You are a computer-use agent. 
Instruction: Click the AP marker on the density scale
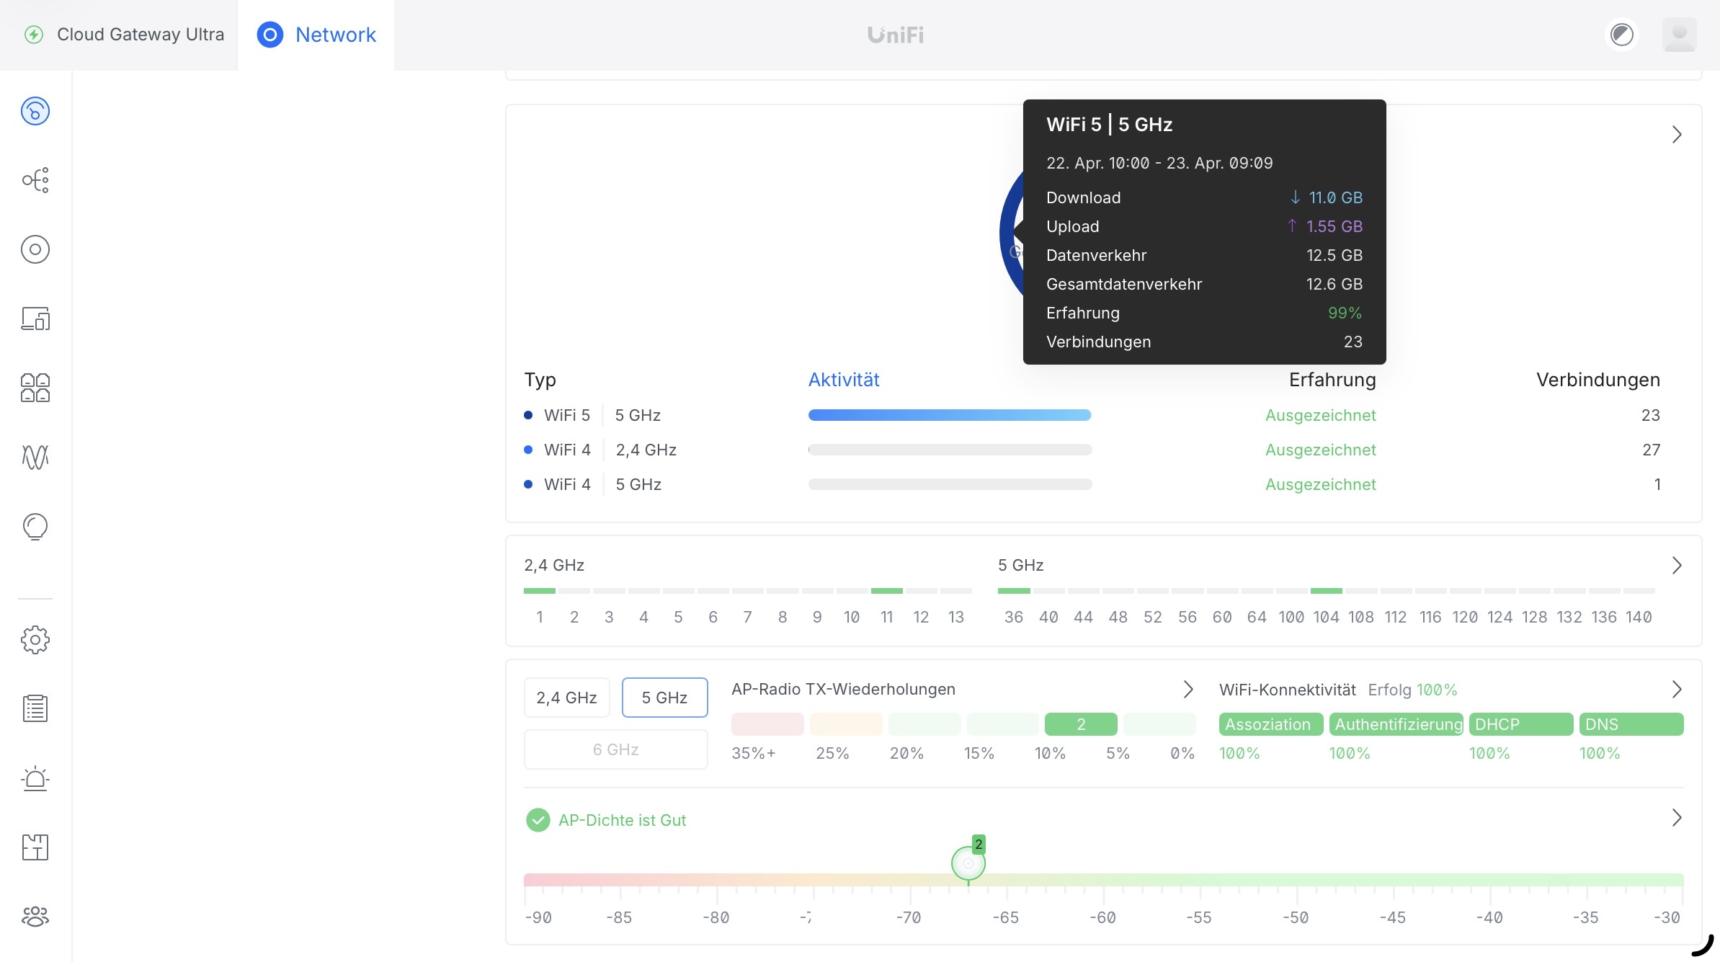[x=968, y=863]
